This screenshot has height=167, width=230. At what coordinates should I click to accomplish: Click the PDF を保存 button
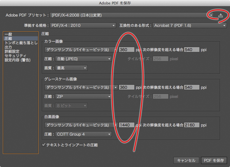coord(214,160)
